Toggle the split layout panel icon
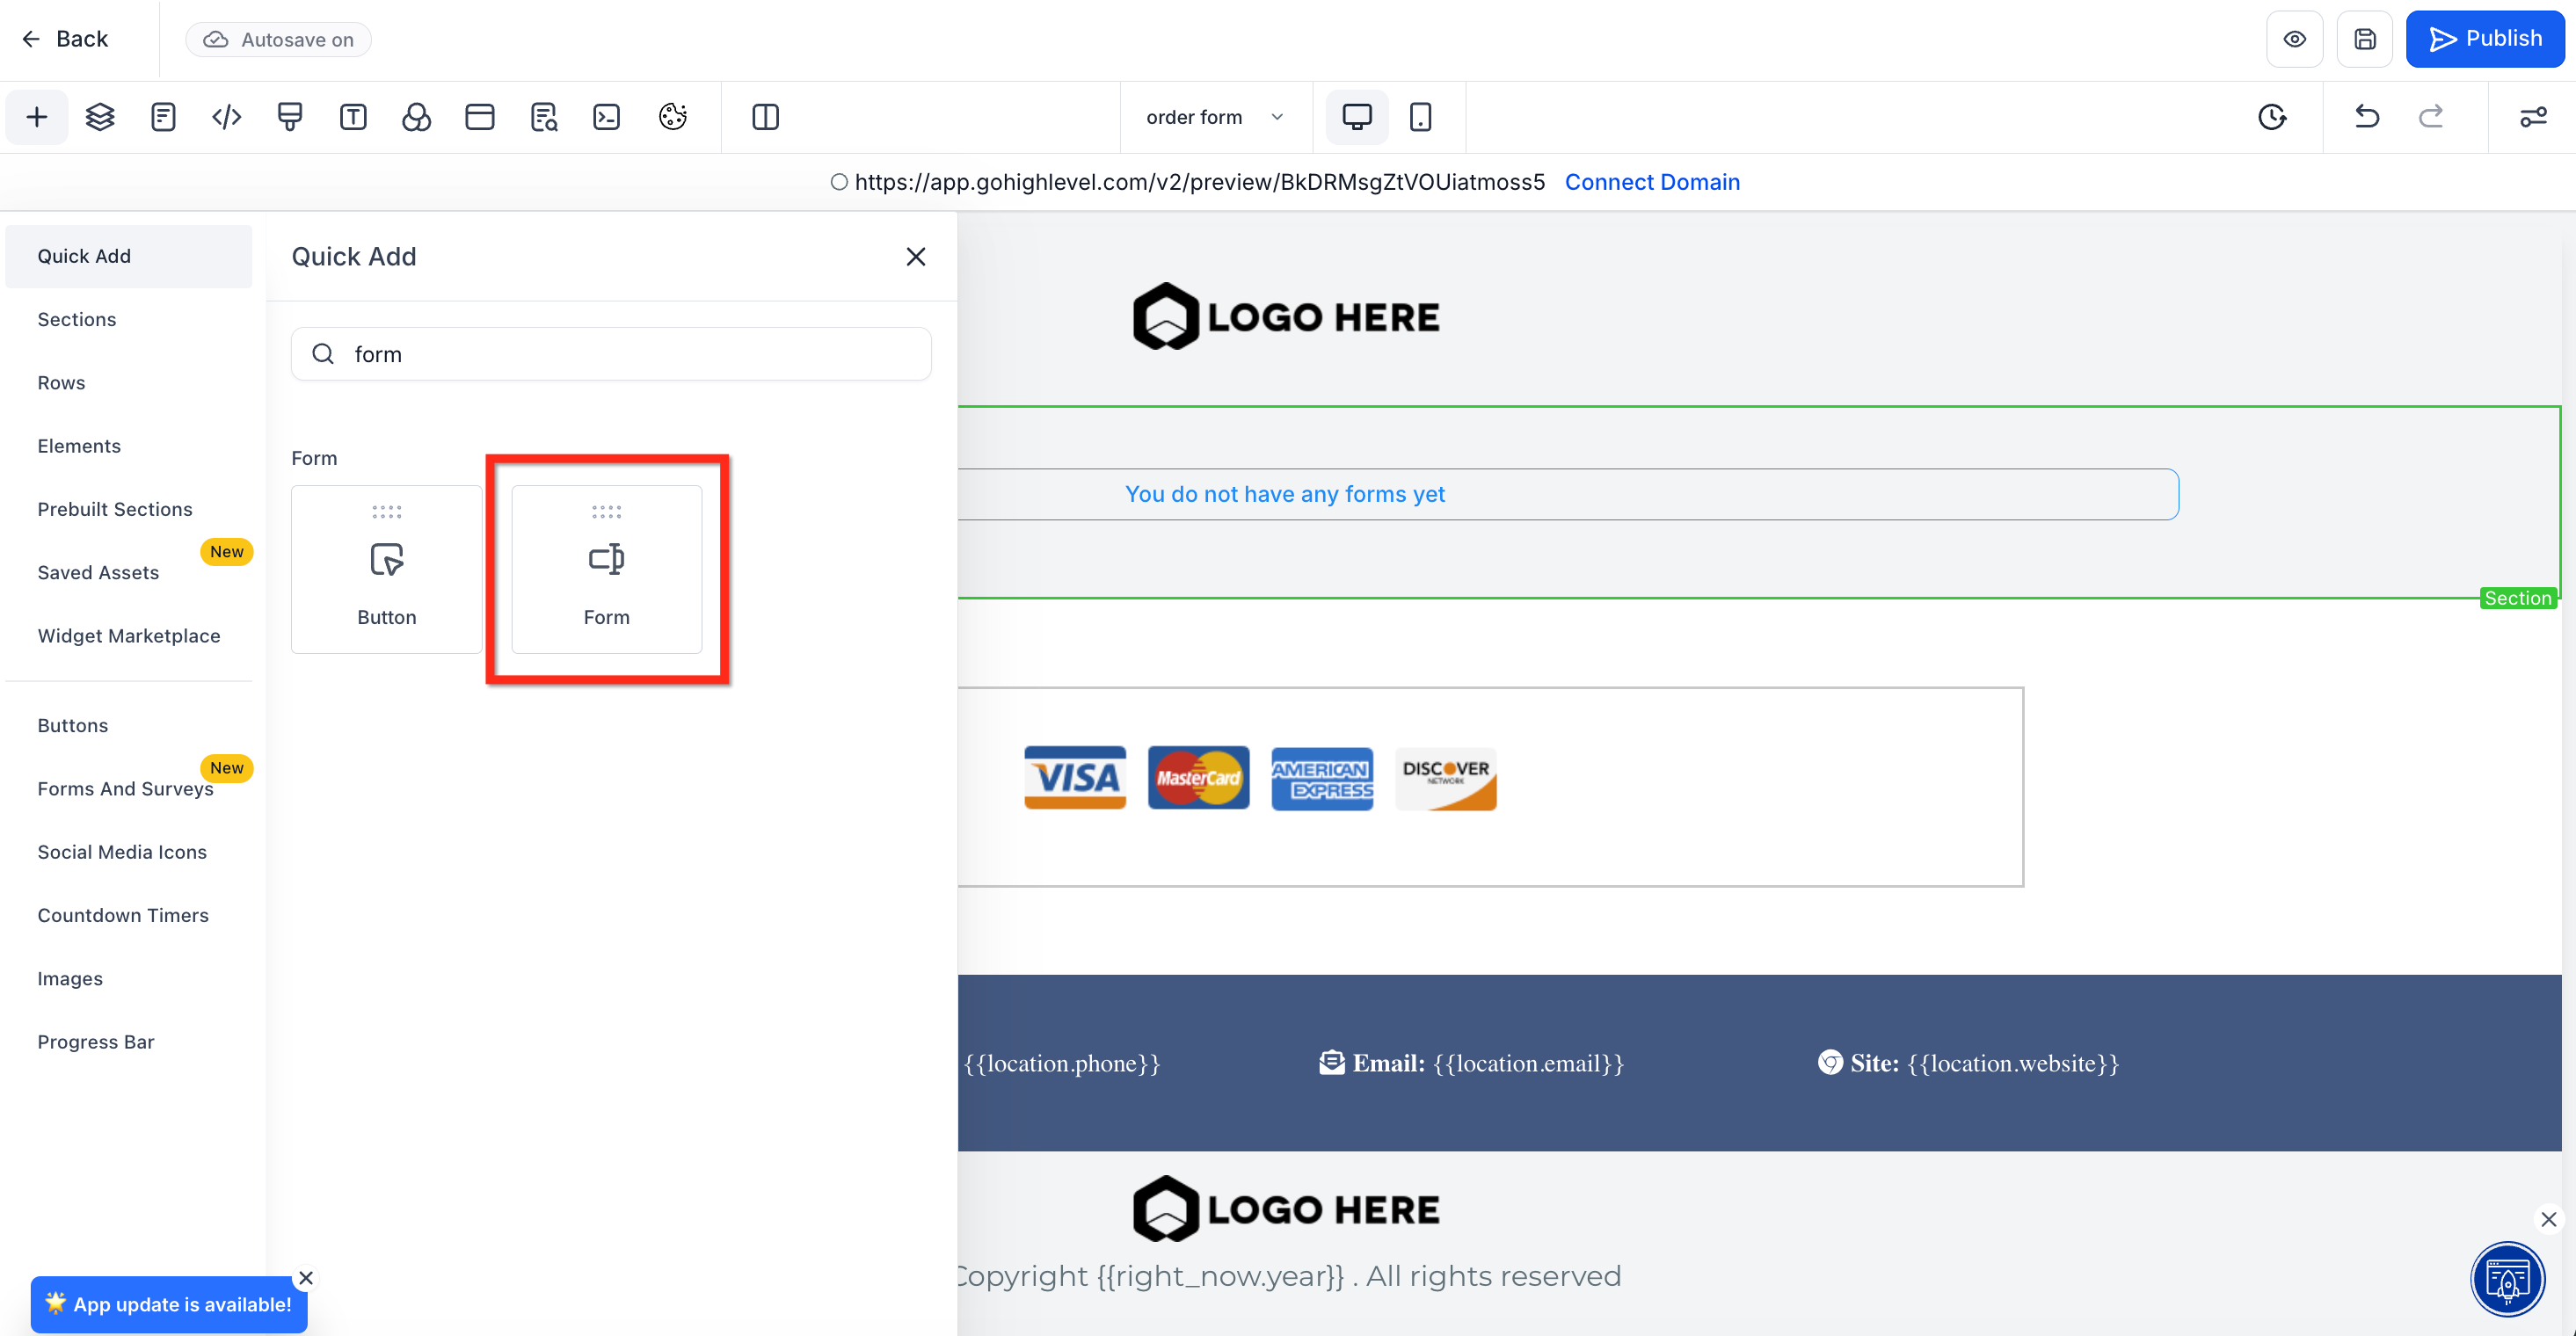The image size is (2576, 1336). click(765, 117)
